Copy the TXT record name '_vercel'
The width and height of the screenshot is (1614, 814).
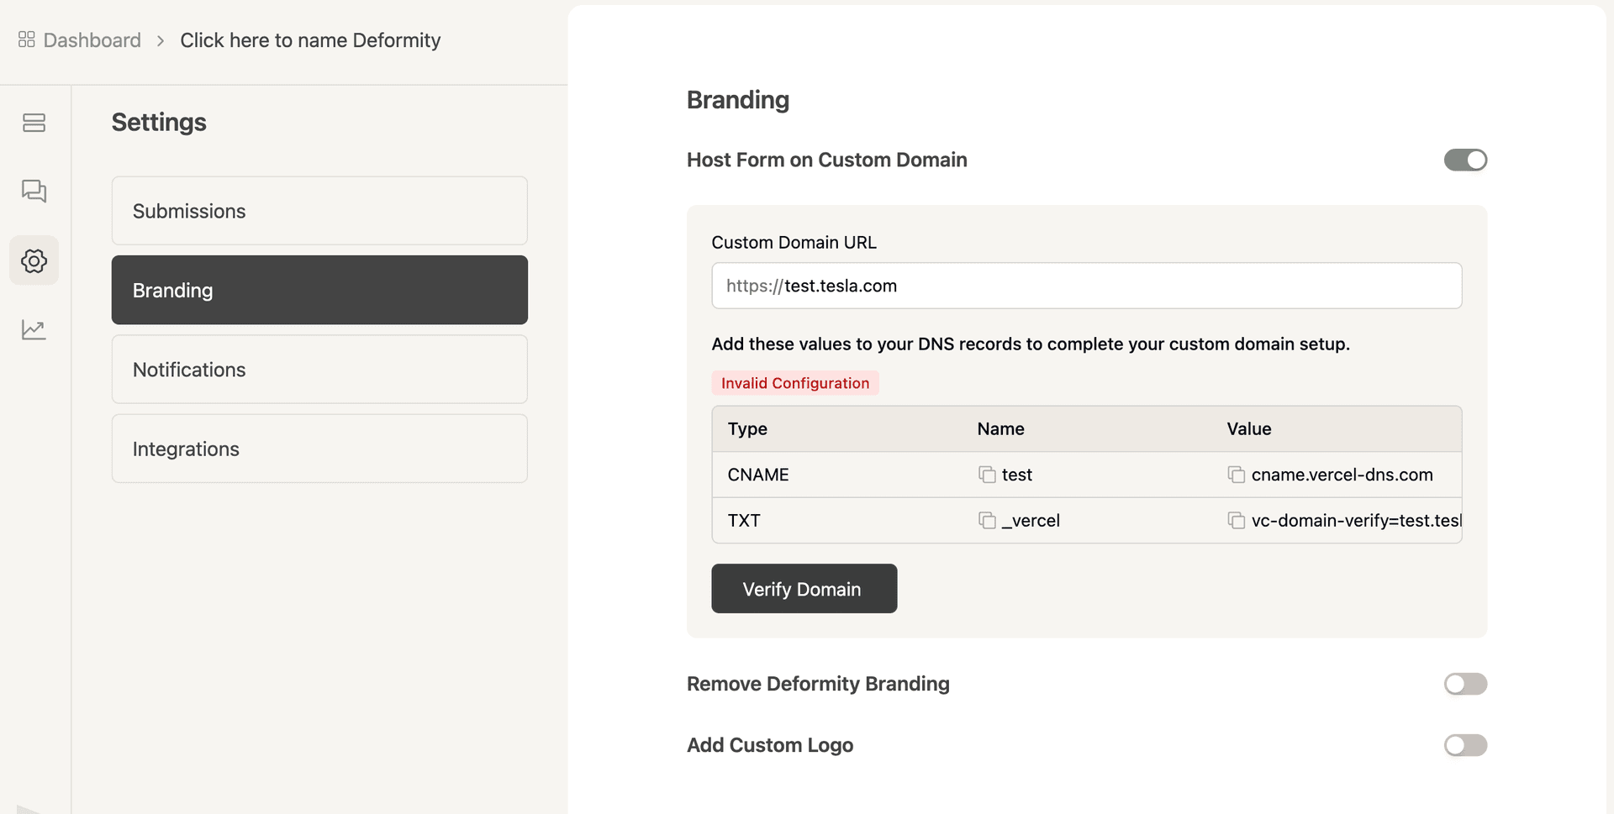coord(986,520)
